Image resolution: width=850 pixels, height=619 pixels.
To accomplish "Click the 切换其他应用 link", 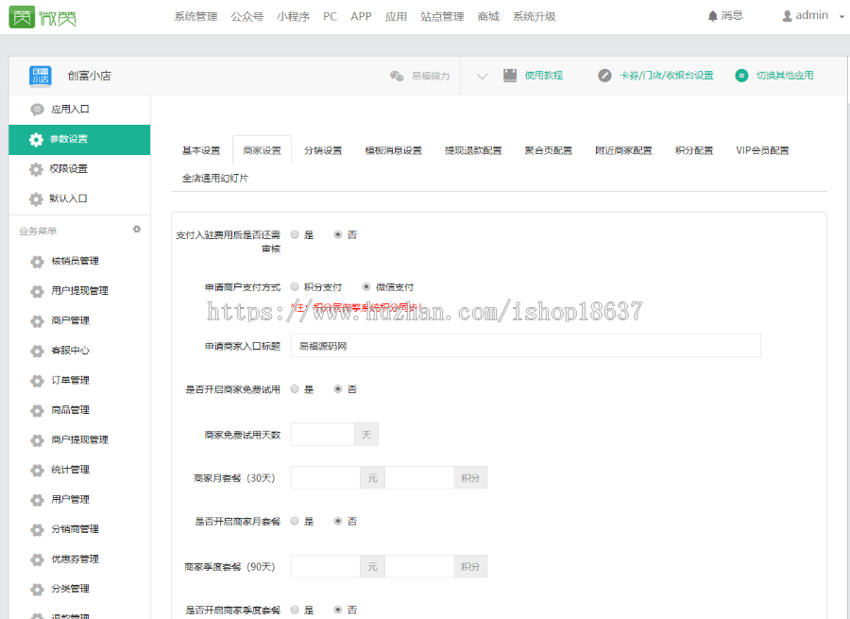I will click(785, 76).
